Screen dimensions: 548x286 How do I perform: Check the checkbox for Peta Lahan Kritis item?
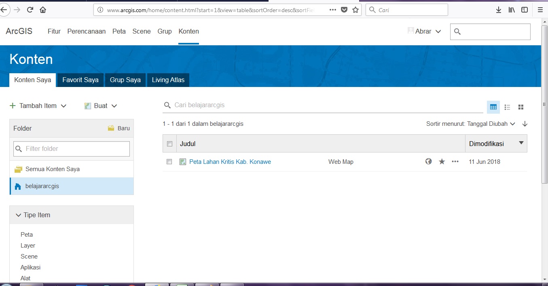tap(169, 161)
